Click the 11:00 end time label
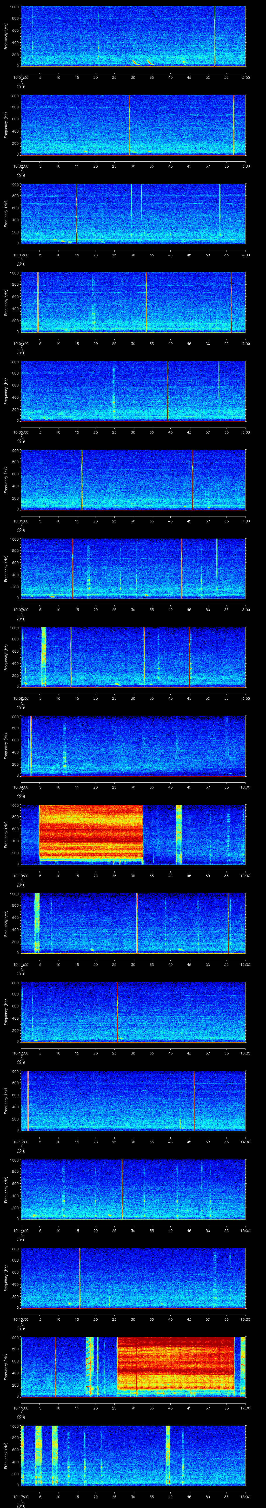Viewport: 266px width, 1508px height. 245,875
